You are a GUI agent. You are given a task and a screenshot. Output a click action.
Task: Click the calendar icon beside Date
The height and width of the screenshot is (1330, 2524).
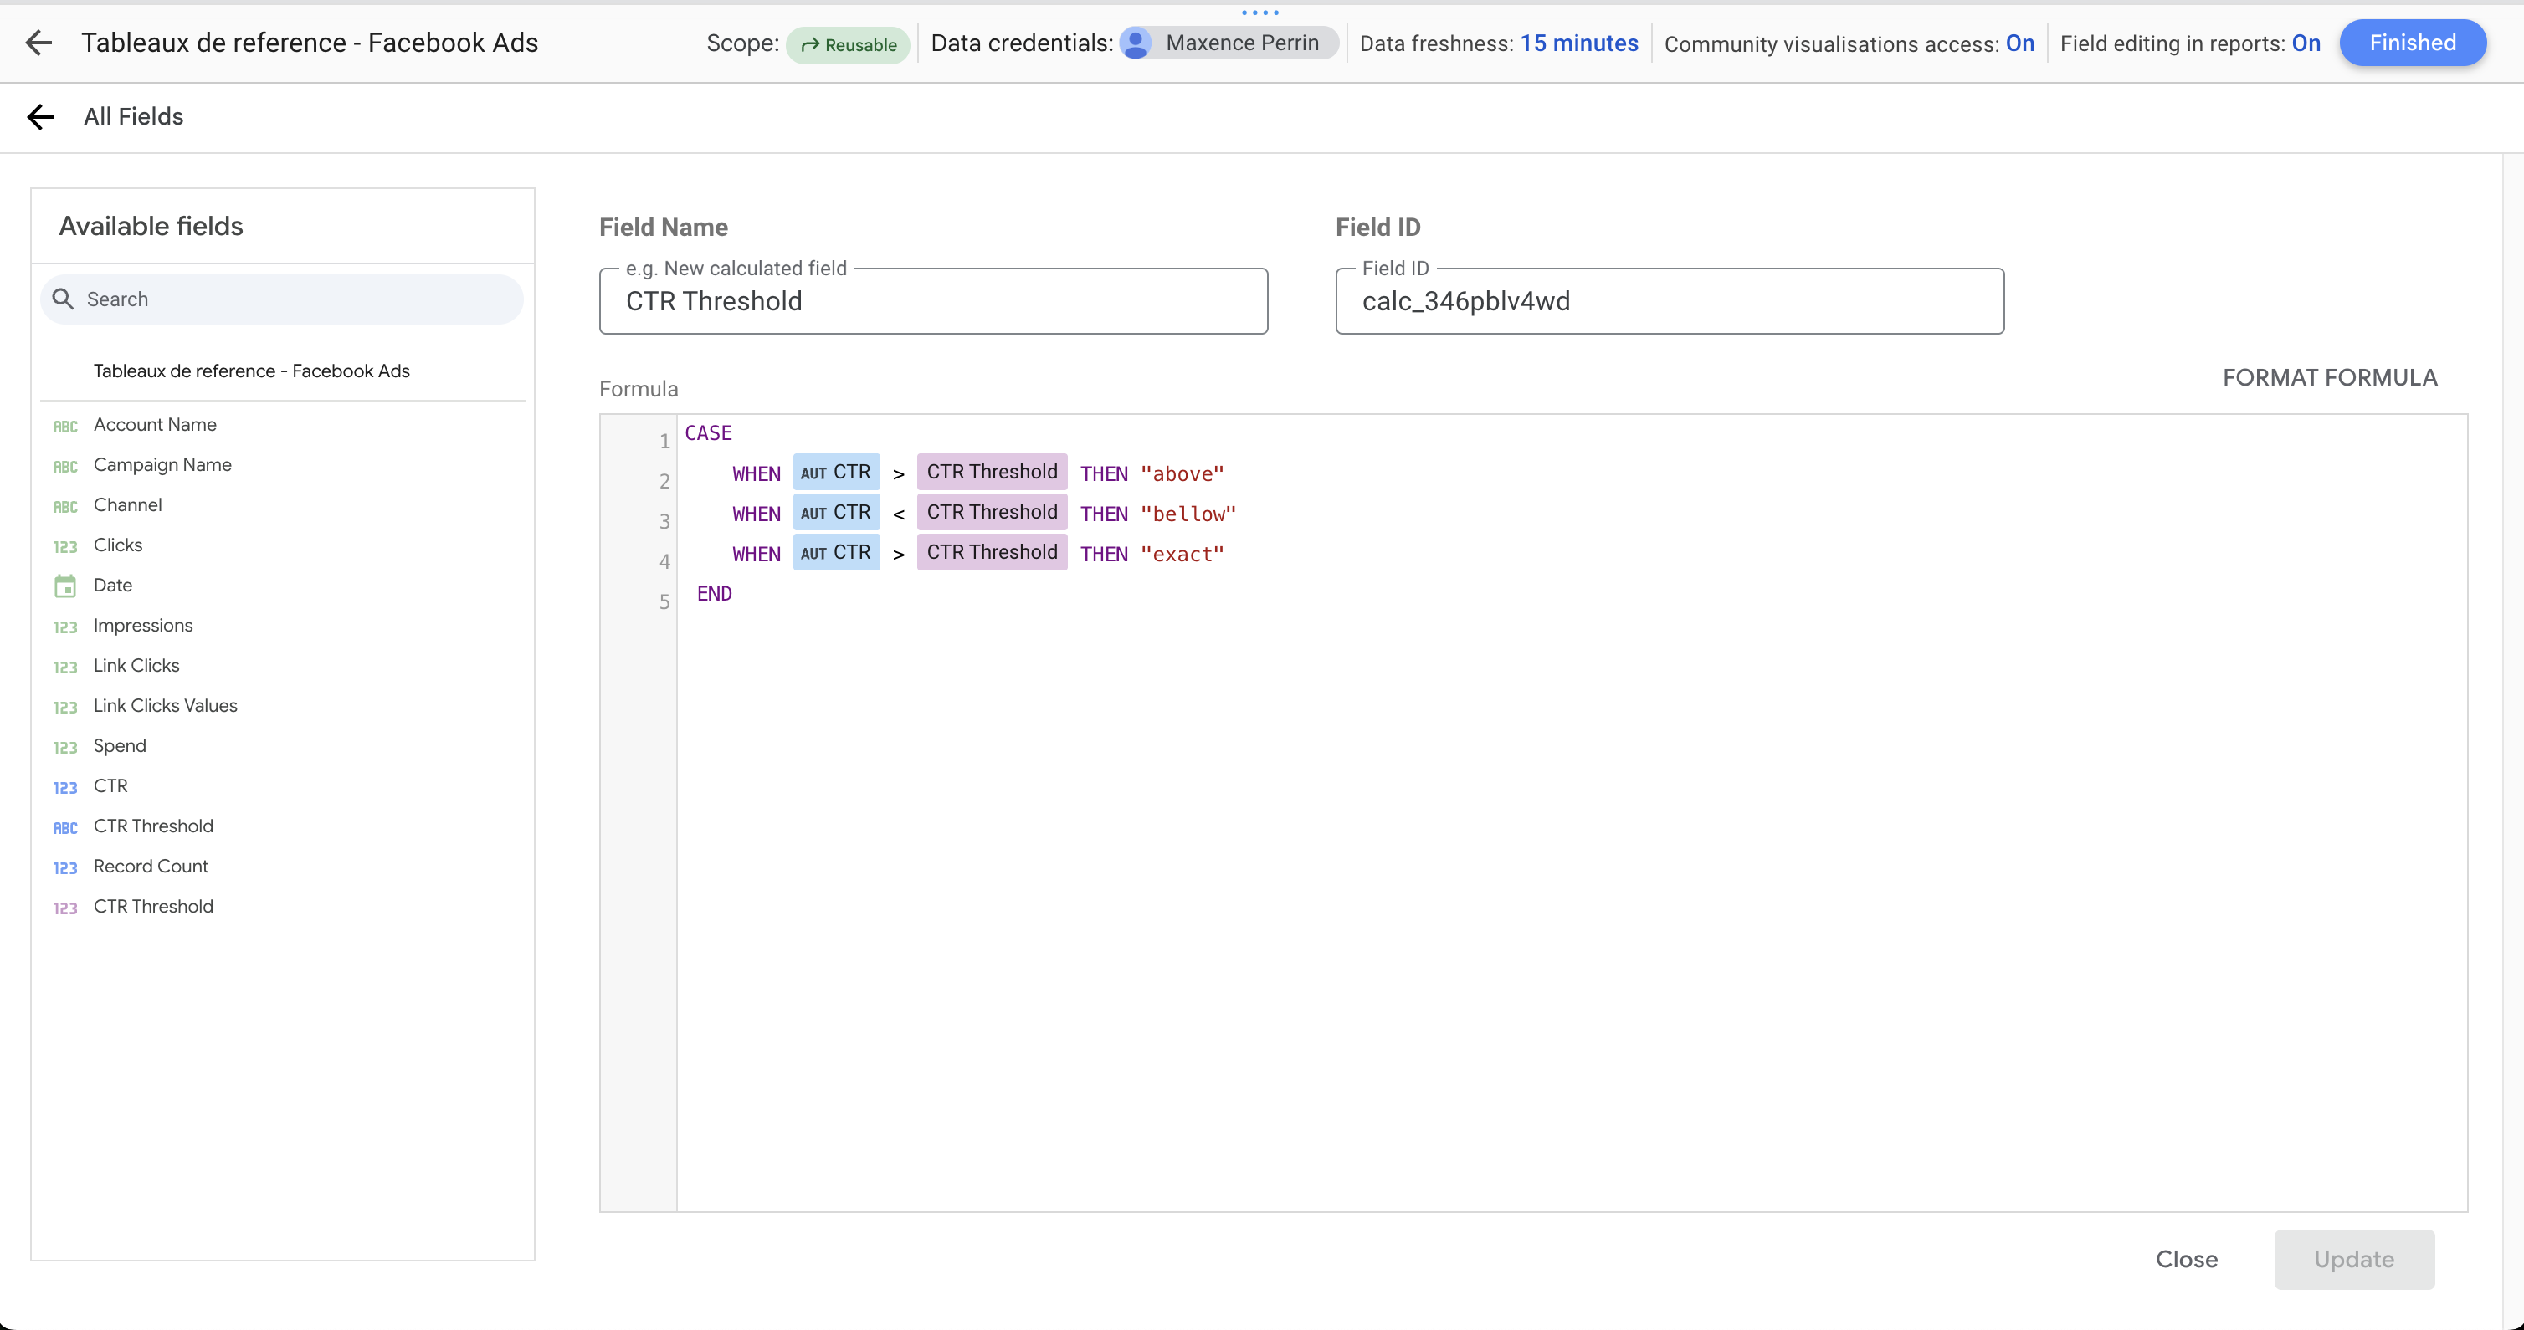(x=64, y=585)
